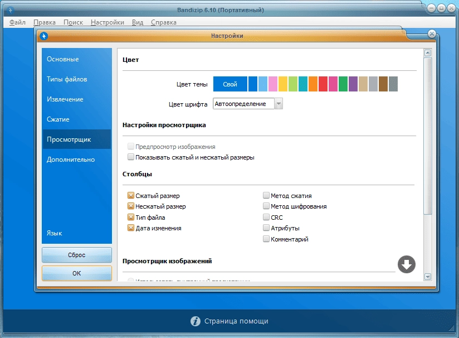Switch to the Типы файлов tab
This screenshot has width=459, height=338.
77,79
